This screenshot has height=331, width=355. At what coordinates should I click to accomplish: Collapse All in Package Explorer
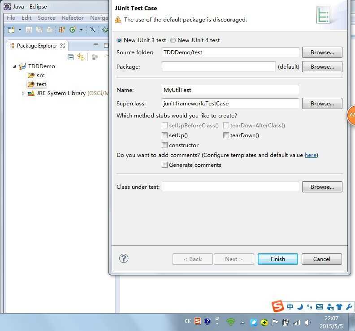71,57
